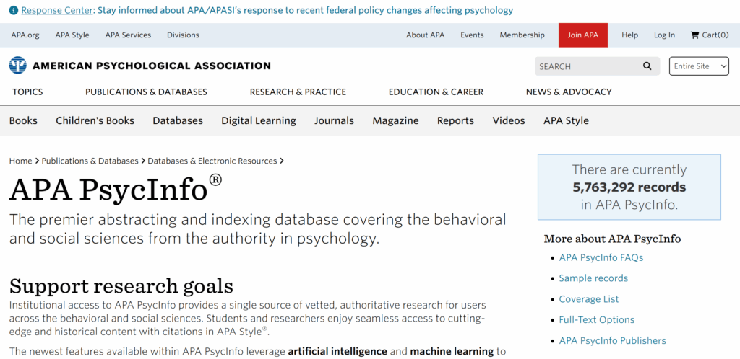
Task: Open the Response Center link
Action: click(56, 10)
